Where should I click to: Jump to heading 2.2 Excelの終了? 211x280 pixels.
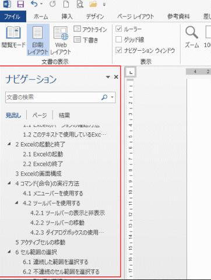pos(43,164)
